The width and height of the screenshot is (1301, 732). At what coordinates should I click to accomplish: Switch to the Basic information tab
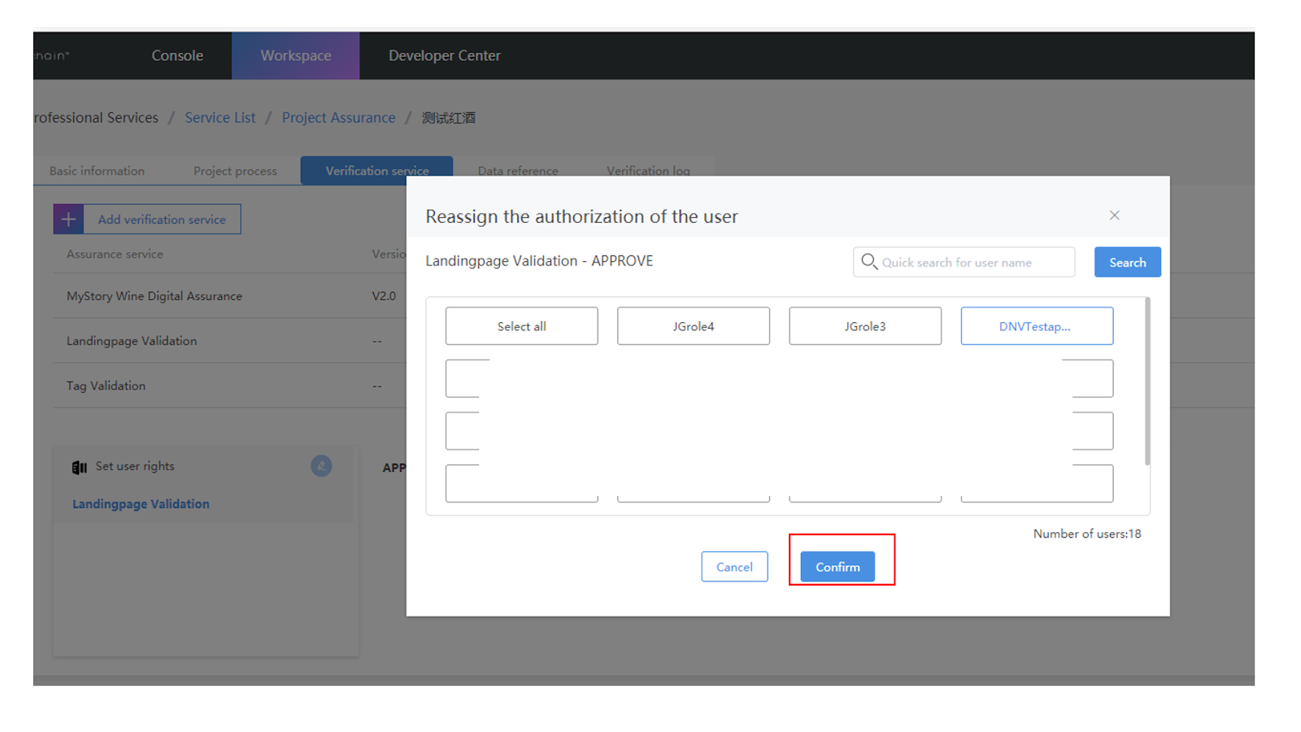[x=97, y=171]
